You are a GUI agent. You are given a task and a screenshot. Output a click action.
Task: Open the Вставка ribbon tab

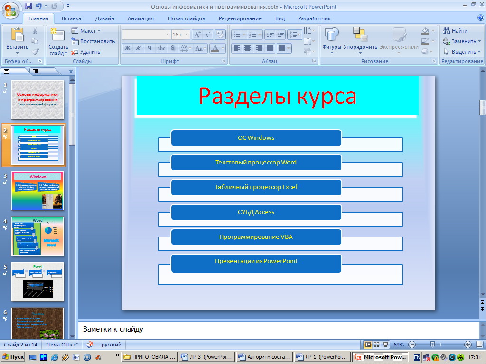click(x=71, y=18)
